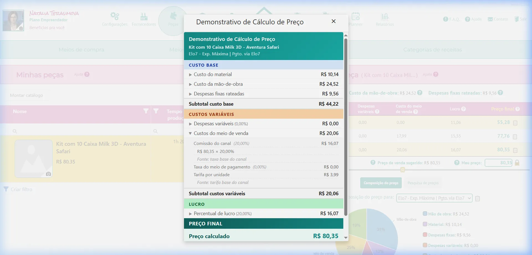
Task: Click the padlock icon beside Meu preço
Action: [x=517, y=163]
